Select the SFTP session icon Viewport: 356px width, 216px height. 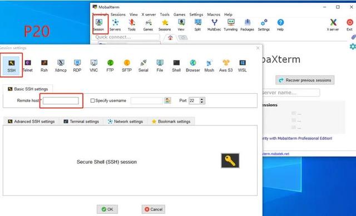point(127,66)
